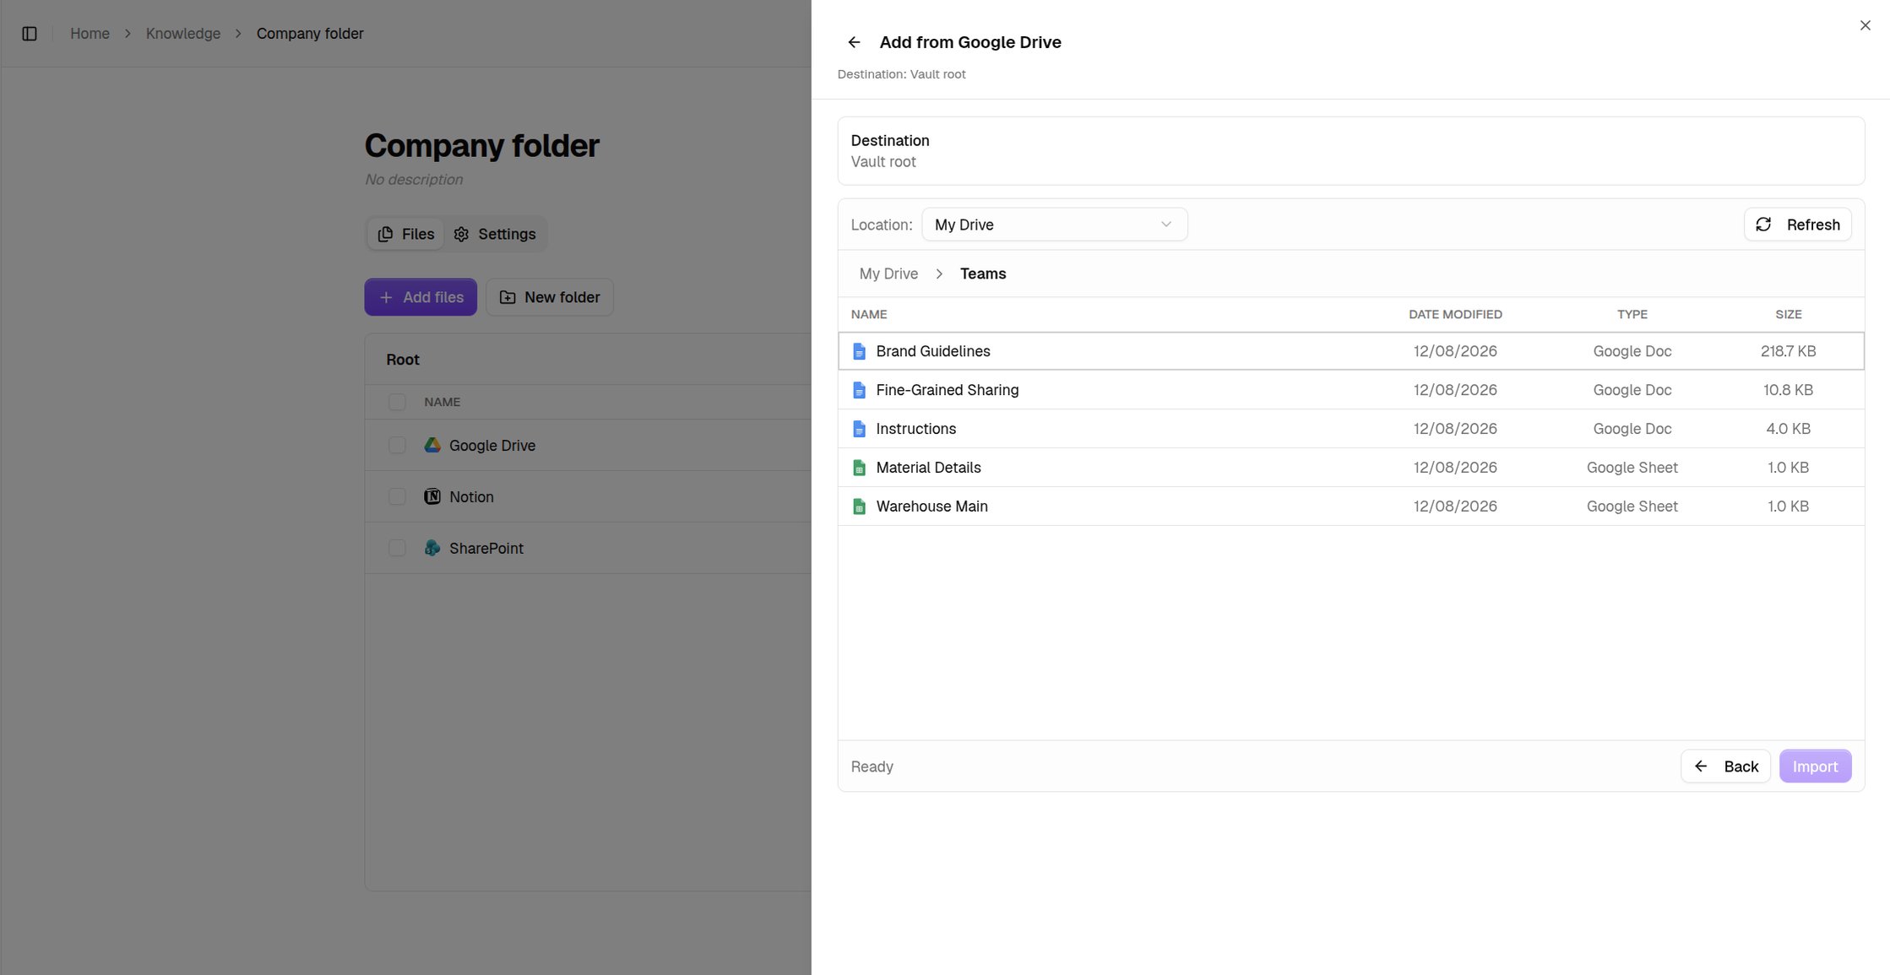
Task: Click the 218.7 KB size value
Action: coord(1788,351)
